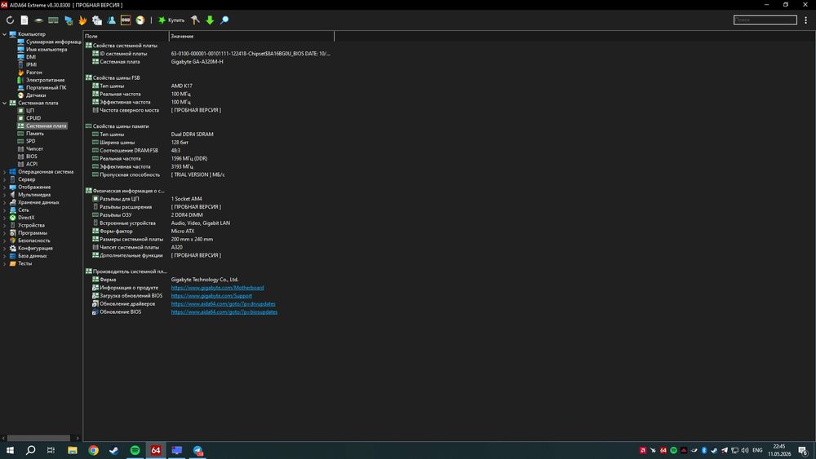This screenshot has height=459, width=816.
Task: Select Разгон tree item
Action: [33, 73]
